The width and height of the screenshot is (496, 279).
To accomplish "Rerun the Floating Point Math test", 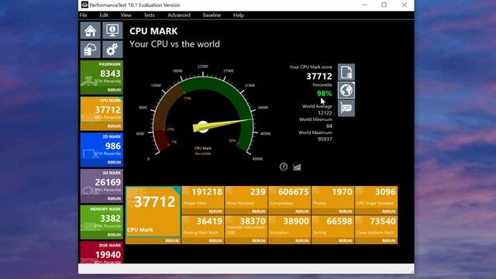I will click(215, 241).
